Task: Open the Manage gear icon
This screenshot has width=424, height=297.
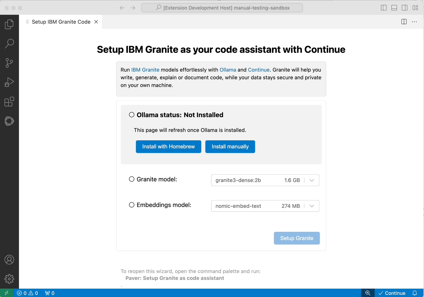Action: [9, 279]
